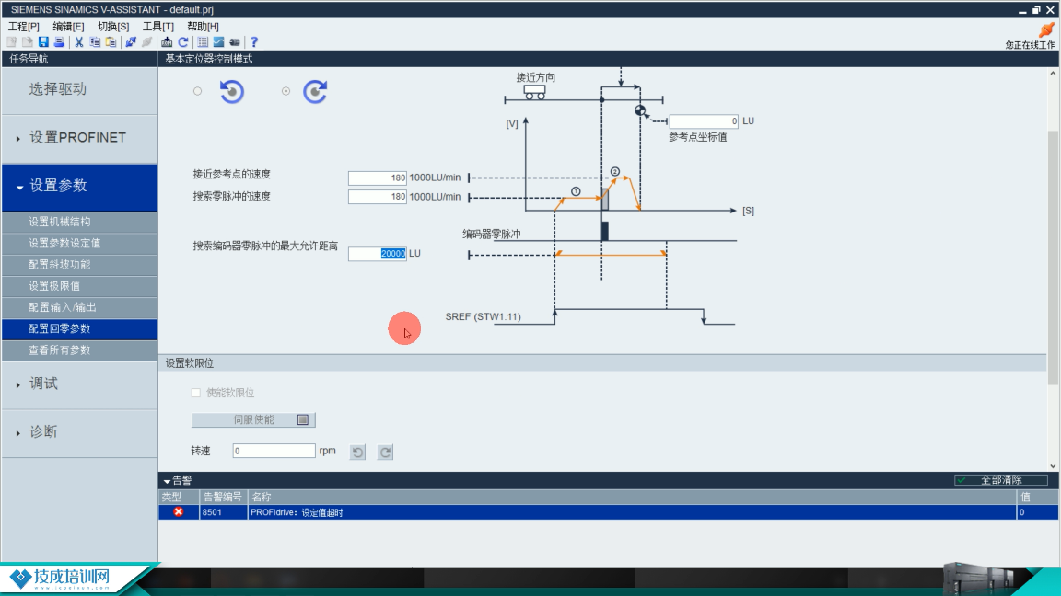The image size is (1061, 596).
Task: Click the clockwise approach direction icon
Action: [x=315, y=91]
